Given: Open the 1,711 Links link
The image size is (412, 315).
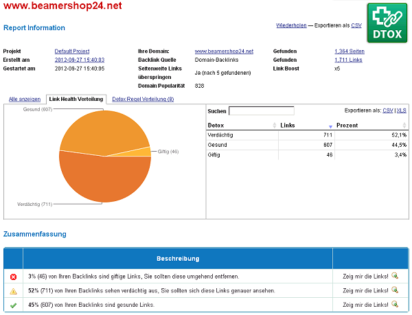Looking at the screenshot, I should pyautogui.click(x=348, y=60).
